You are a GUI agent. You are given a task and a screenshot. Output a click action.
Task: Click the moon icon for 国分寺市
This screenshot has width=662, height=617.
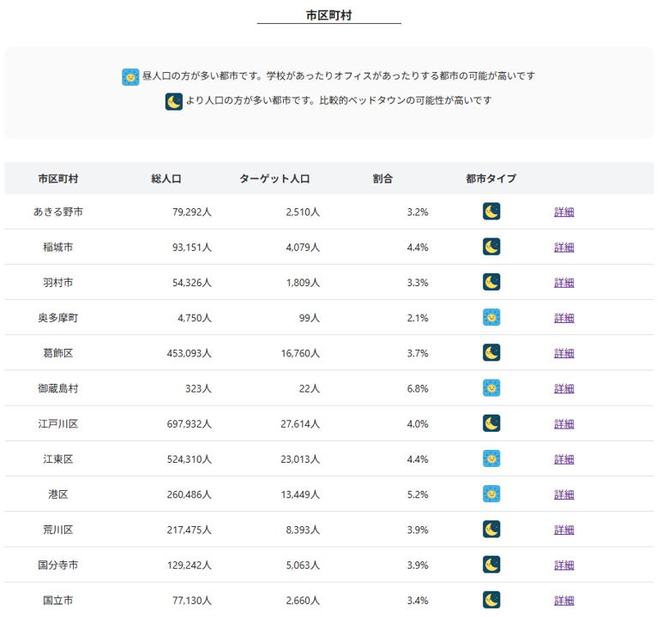coord(491,565)
